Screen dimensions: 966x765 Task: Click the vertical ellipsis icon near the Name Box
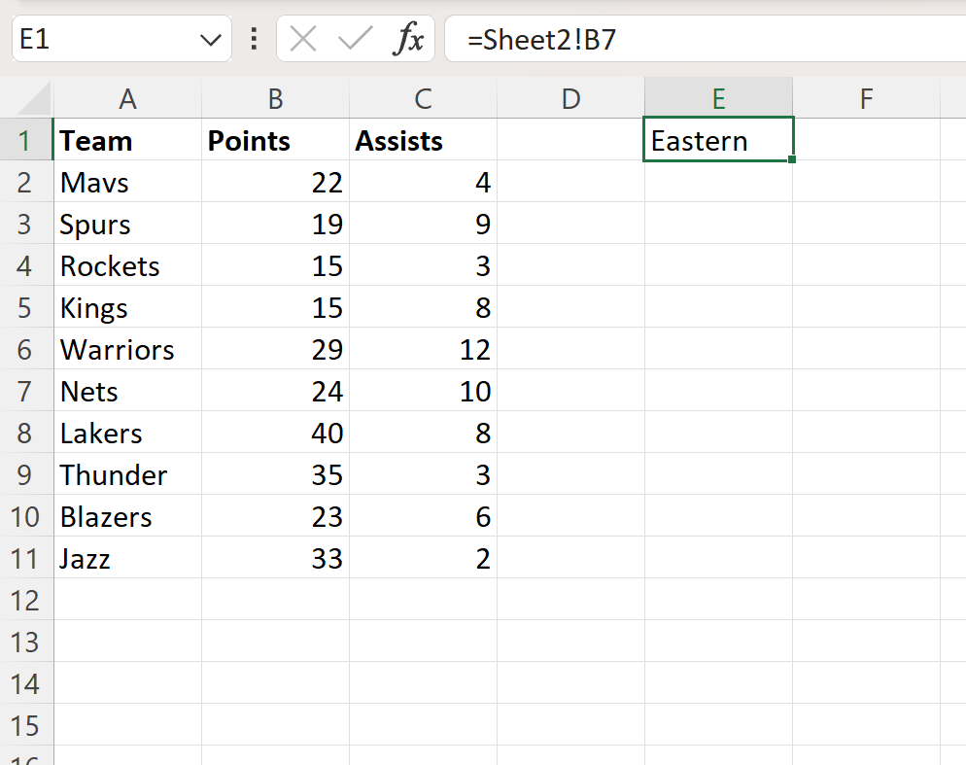[253, 39]
